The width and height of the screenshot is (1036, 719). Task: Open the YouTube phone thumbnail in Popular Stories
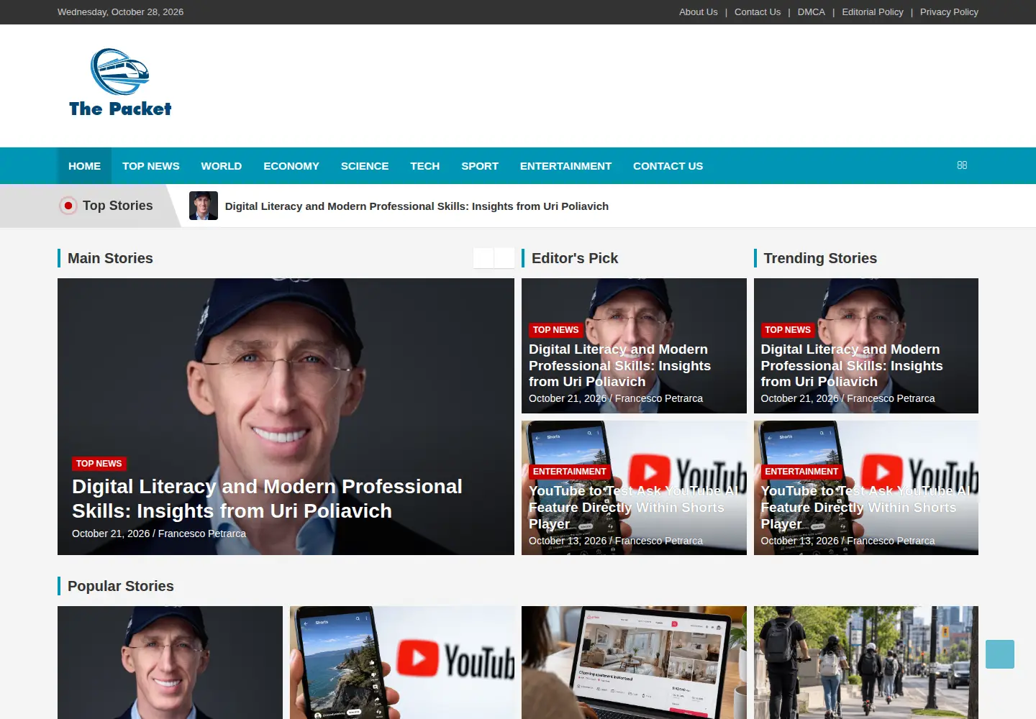tap(402, 662)
